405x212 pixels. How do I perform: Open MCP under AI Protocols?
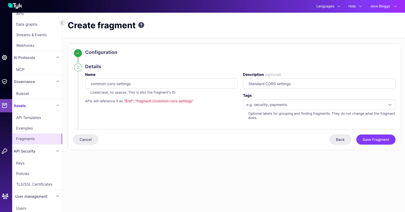20,70
